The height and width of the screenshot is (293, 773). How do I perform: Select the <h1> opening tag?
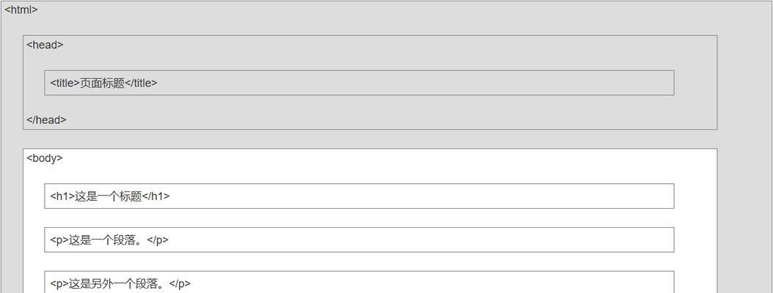pos(62,196)
